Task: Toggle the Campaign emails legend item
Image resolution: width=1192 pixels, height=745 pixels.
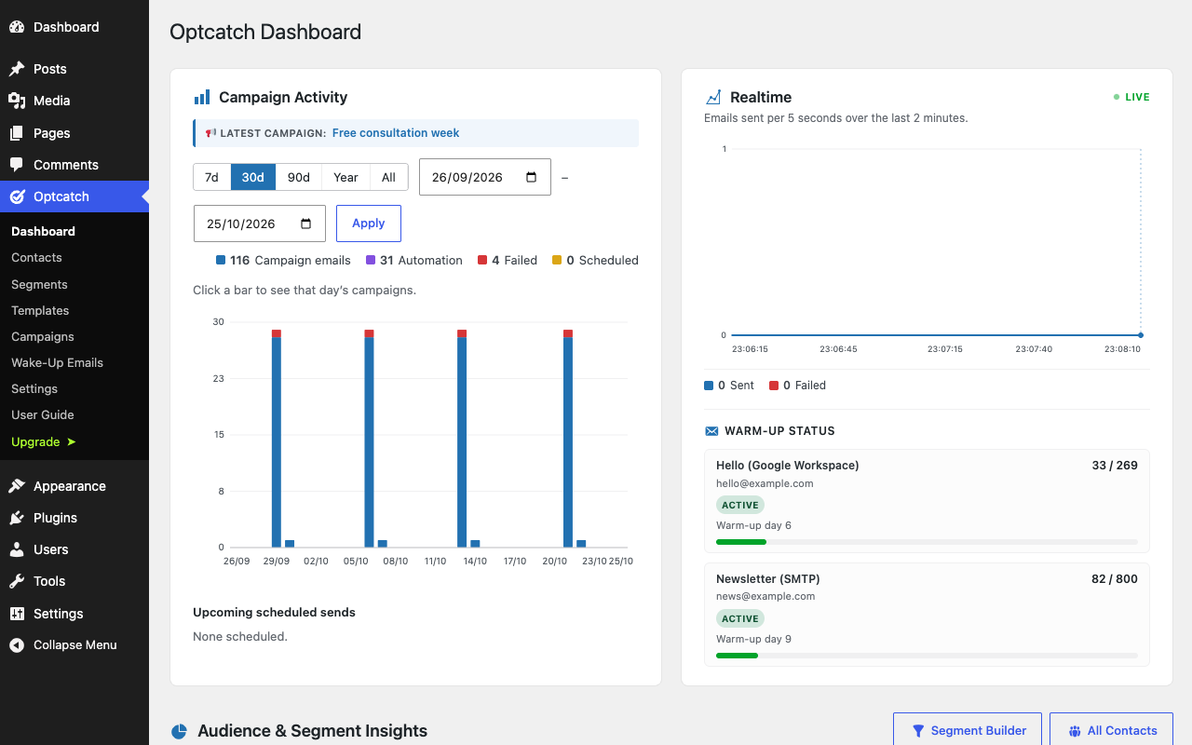Action: [283, 261]
